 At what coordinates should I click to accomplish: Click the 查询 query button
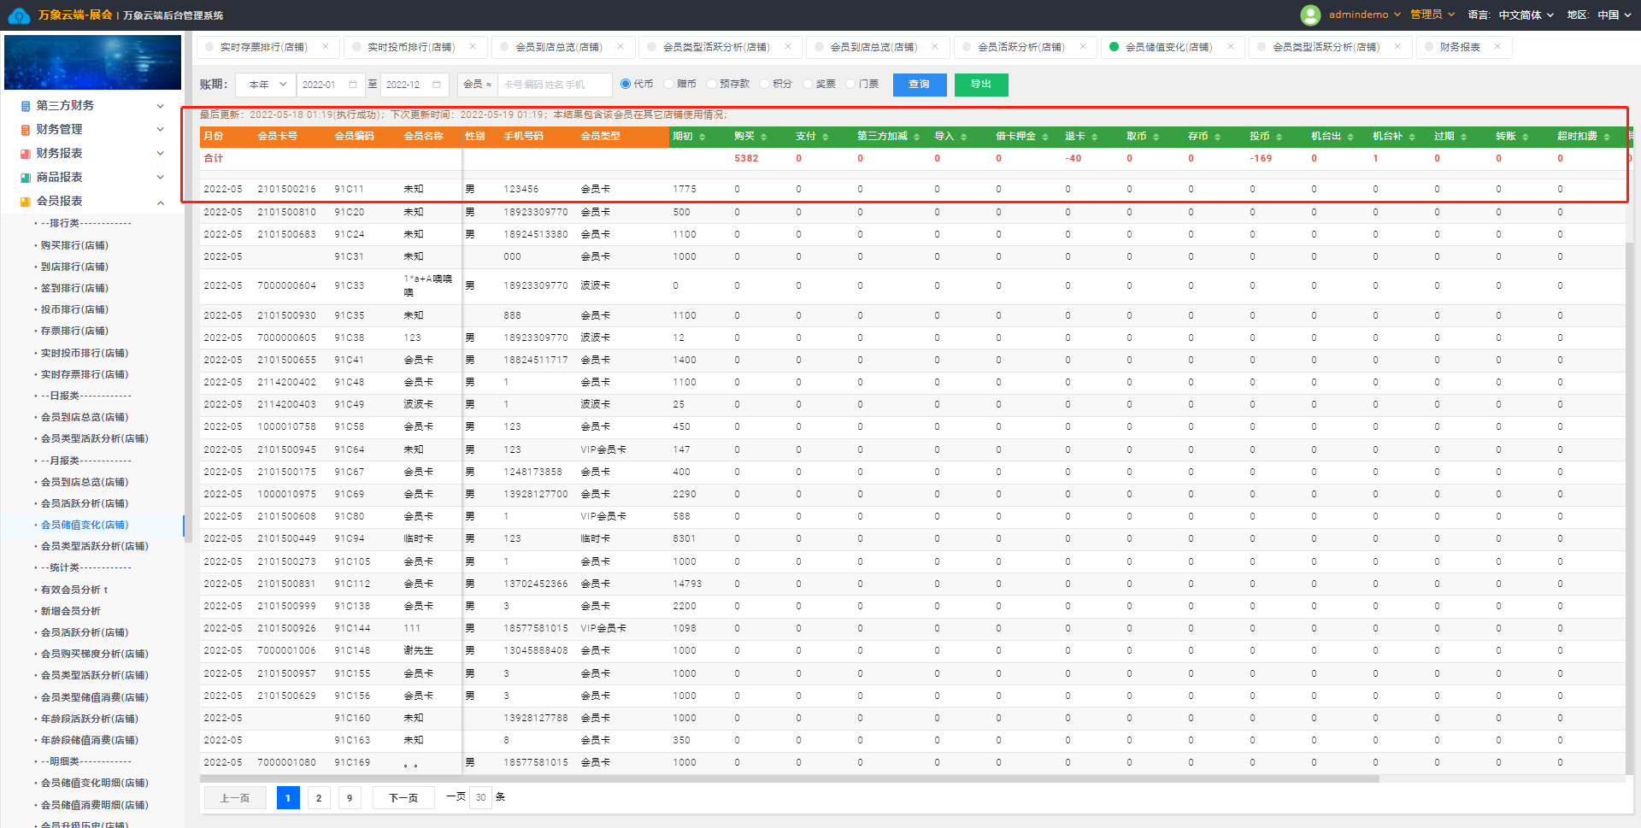click(920, 85)
